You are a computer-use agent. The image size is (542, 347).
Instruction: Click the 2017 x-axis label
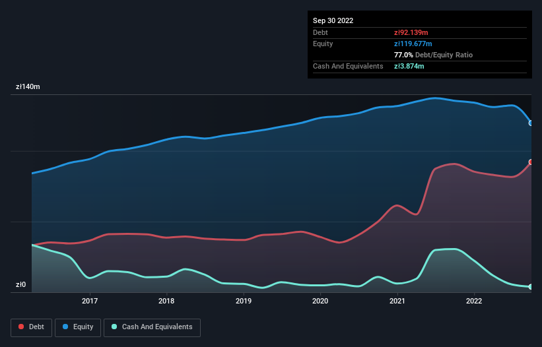tap(90, 301)
